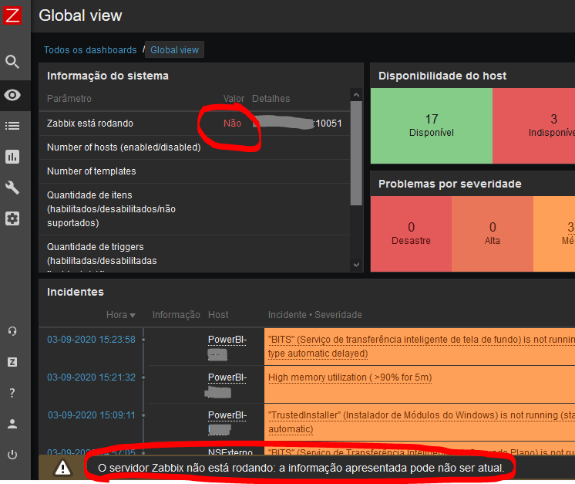
Task: Select the Global view breadcrumb tab
Action: [x=174, y=50]
